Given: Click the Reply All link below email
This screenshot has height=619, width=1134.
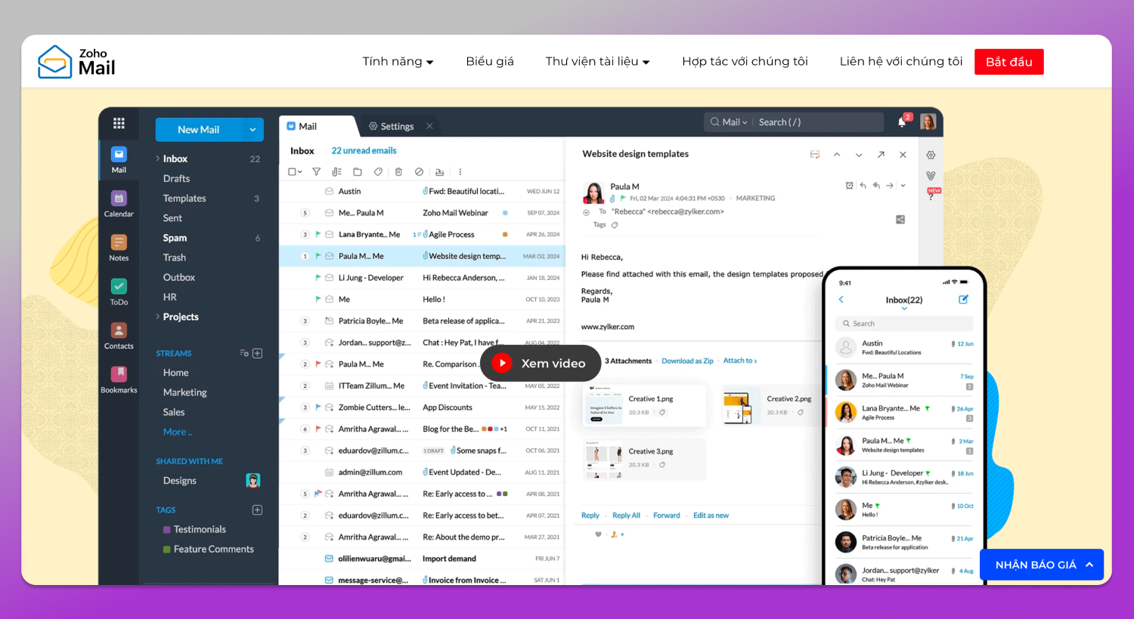Looking at the screenshot, I should (x=626, y=516).
